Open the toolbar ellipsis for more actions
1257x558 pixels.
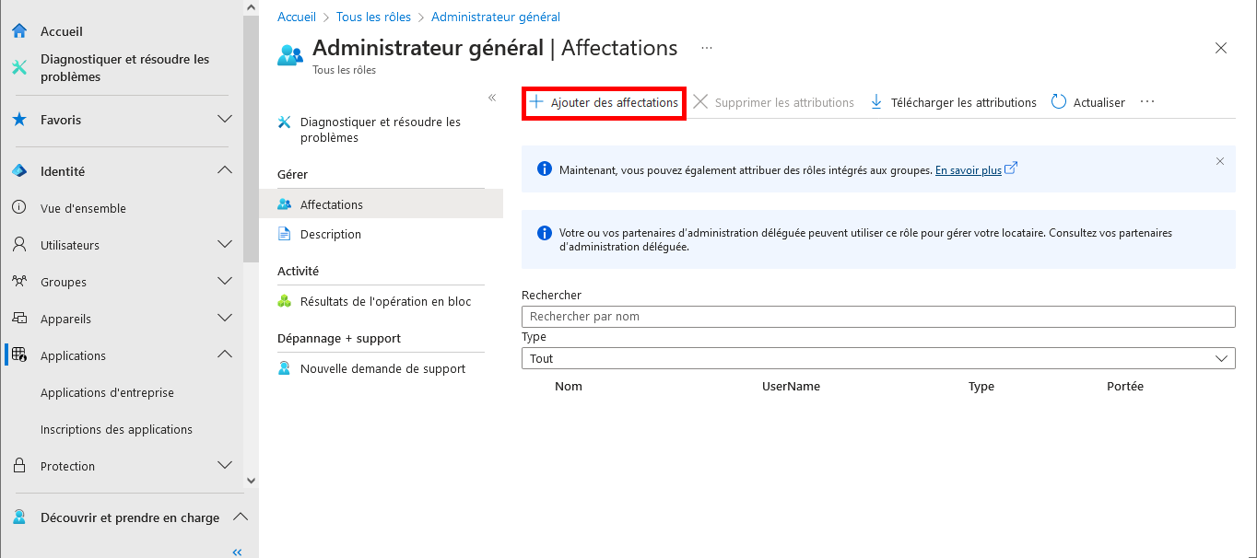pyautogui.click(x=1146, y=102)
